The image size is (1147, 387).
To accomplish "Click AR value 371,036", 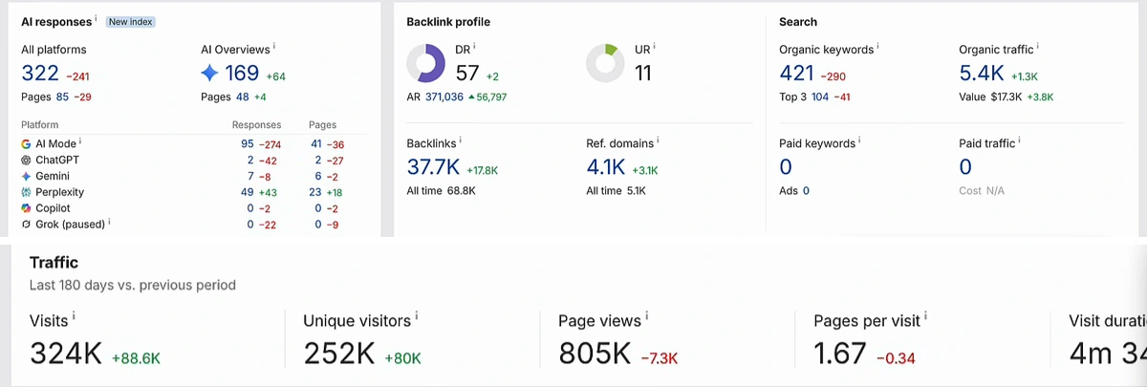I will (444, 97).
